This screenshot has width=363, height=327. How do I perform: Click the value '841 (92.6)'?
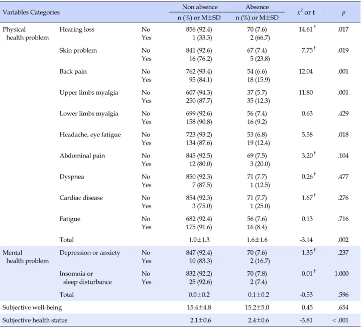[x=199, y=51]
